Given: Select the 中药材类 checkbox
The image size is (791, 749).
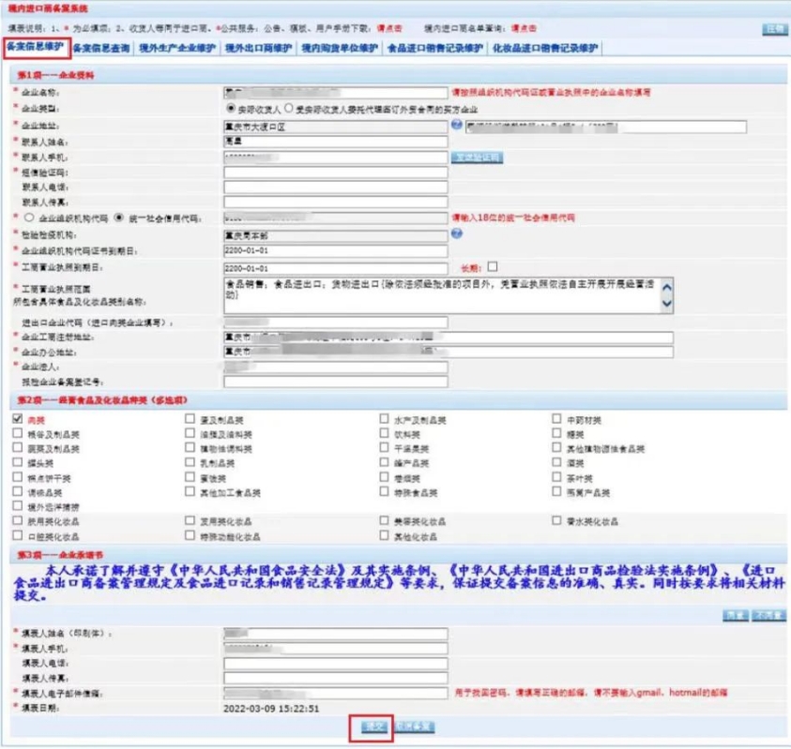Looking at the screenshot, I should [x=557, y=420].
